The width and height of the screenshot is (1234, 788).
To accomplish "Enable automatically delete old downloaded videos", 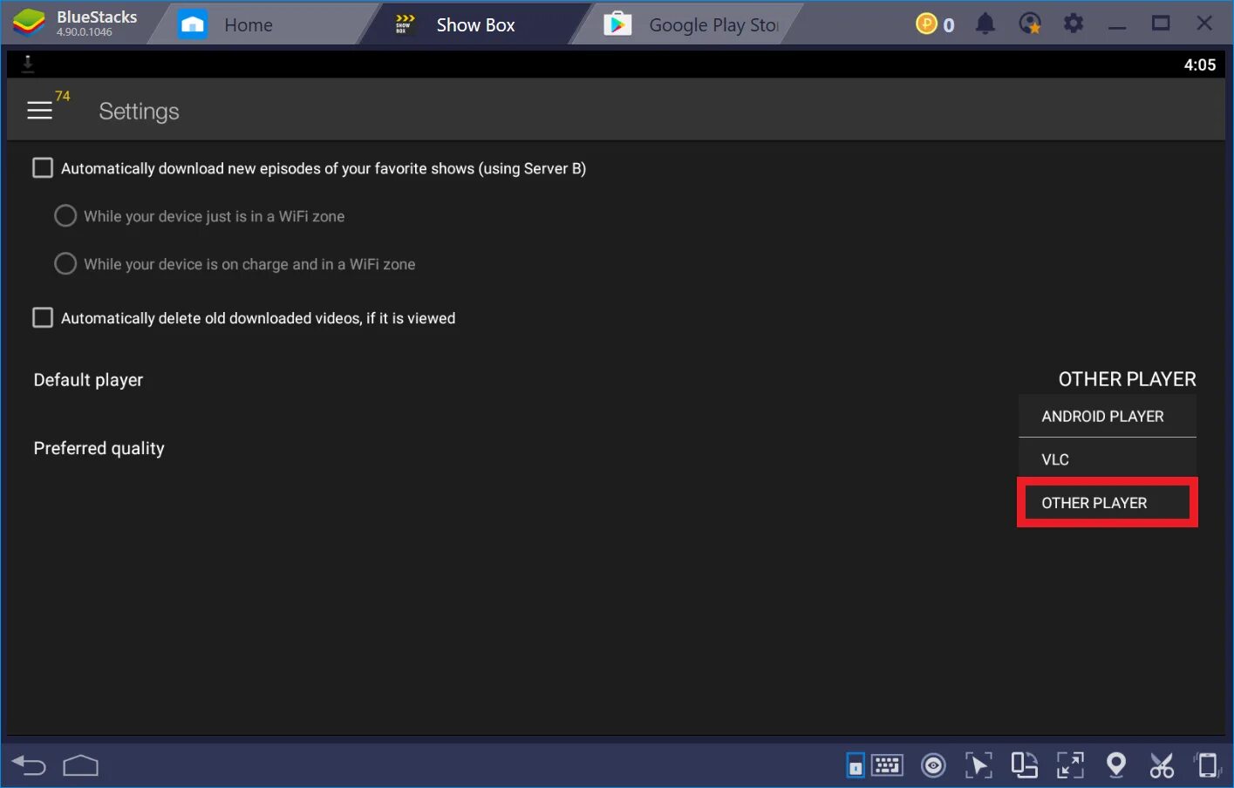I will click(x=43, y=317).
